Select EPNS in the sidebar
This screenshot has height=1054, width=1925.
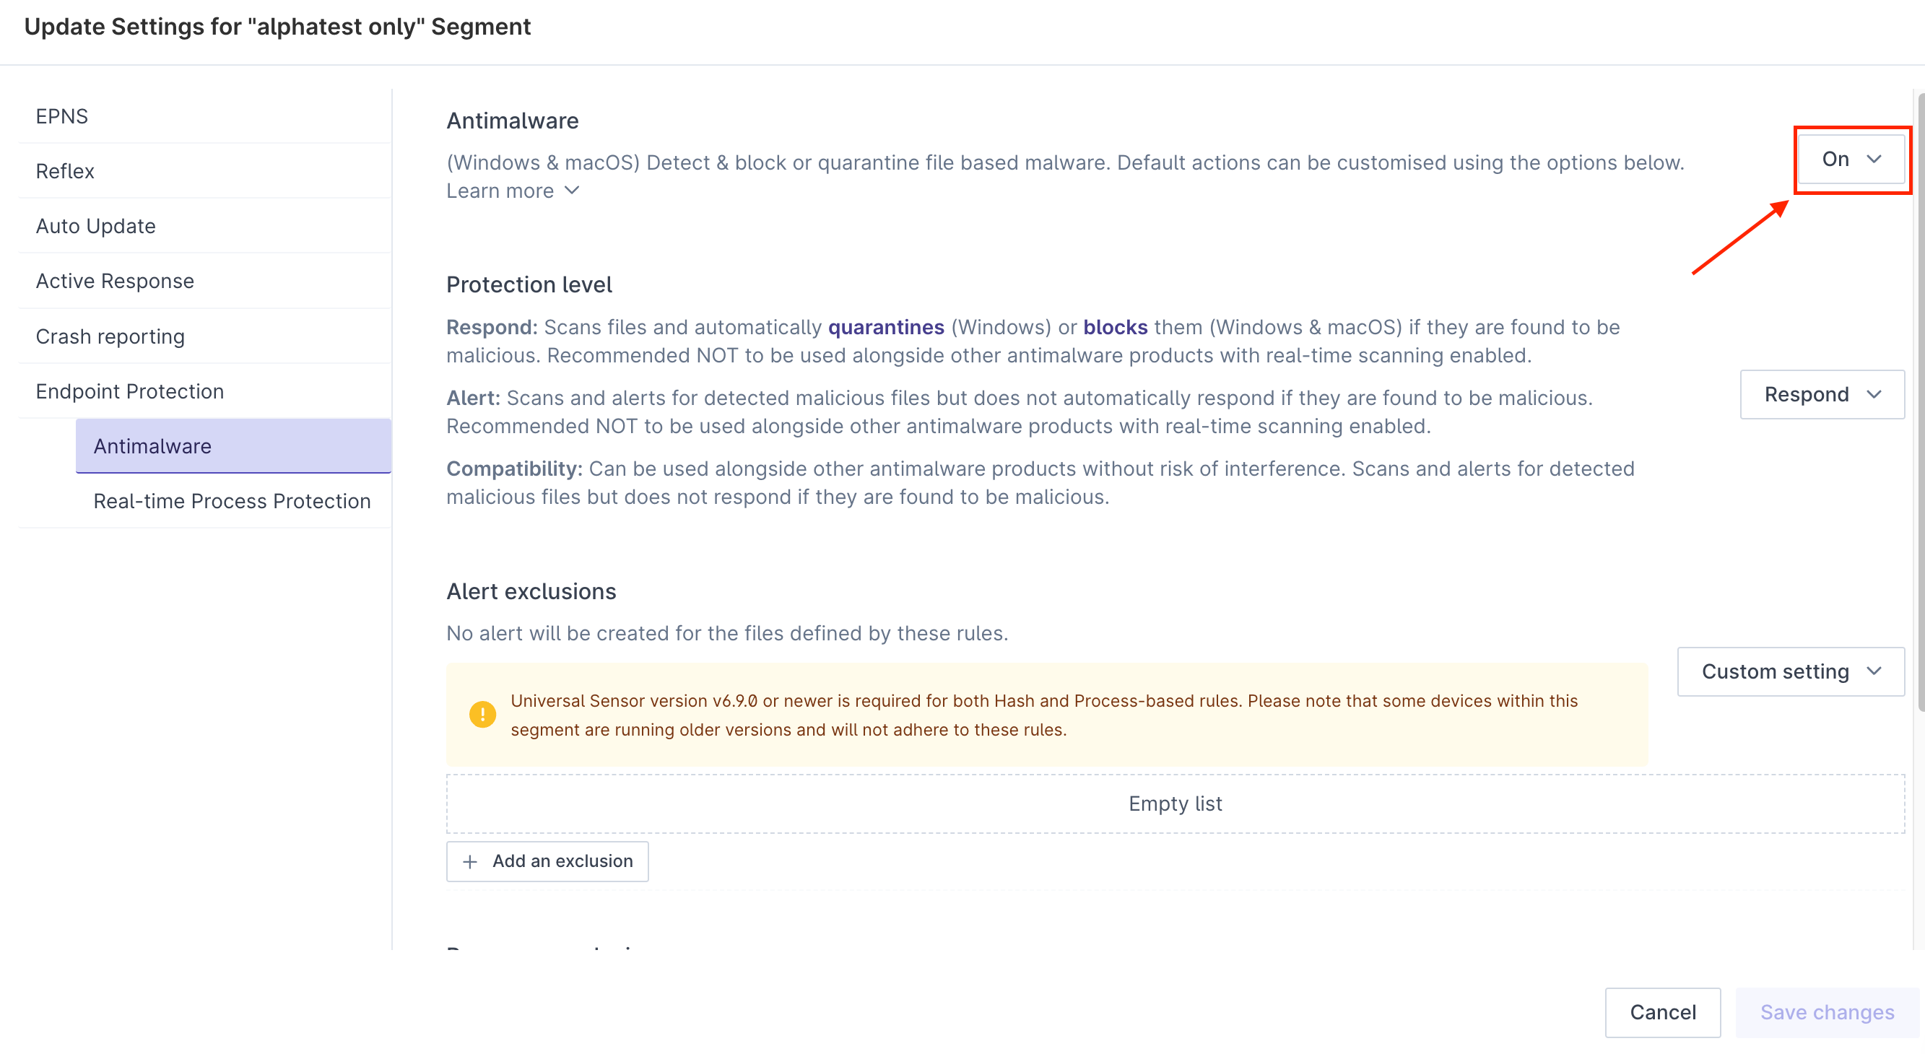click(205, 116)
